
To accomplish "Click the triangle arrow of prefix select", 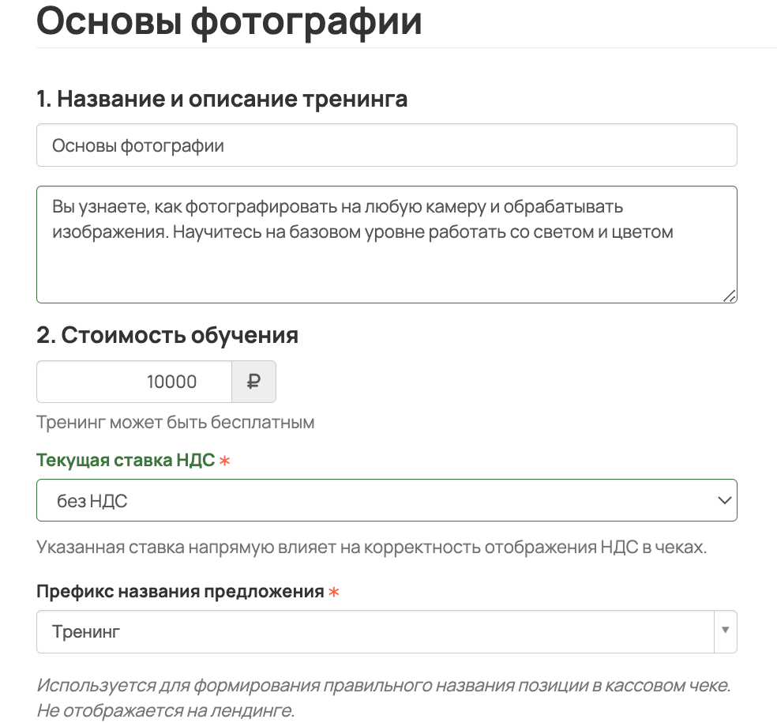I will point(726,631).
